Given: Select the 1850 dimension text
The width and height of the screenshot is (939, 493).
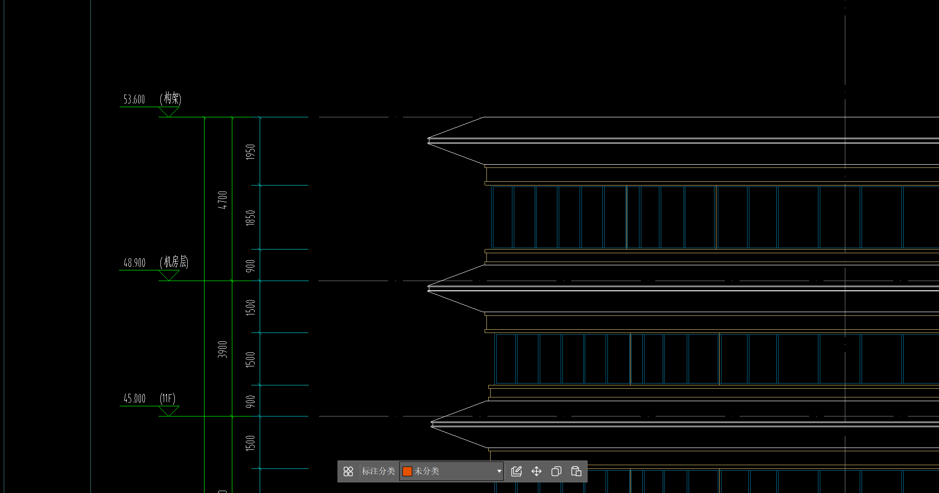Looking at the screenshot, I should pos(250,218).
